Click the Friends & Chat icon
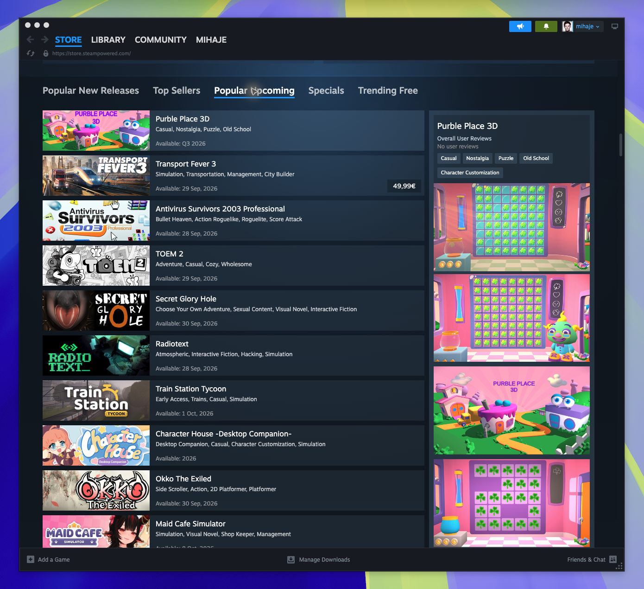This screenshot has height=589, width=644. point(613,559)
